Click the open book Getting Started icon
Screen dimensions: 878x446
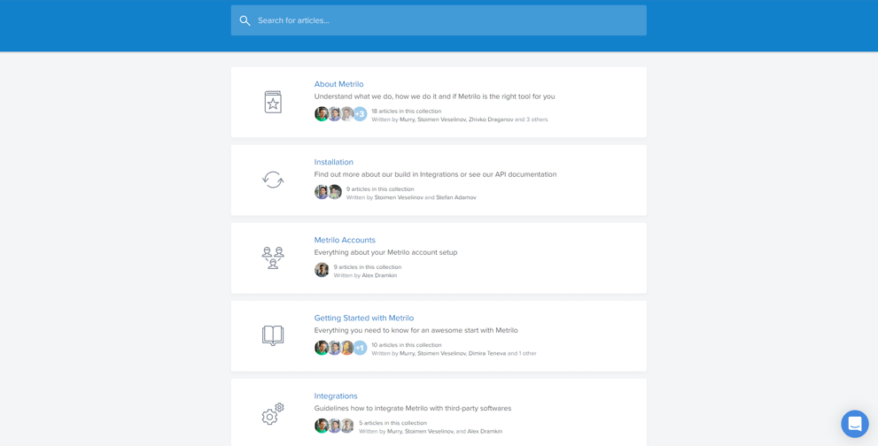[273, 335]
